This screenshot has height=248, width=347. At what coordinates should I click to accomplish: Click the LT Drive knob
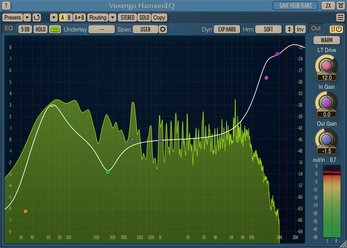point(327,65)
